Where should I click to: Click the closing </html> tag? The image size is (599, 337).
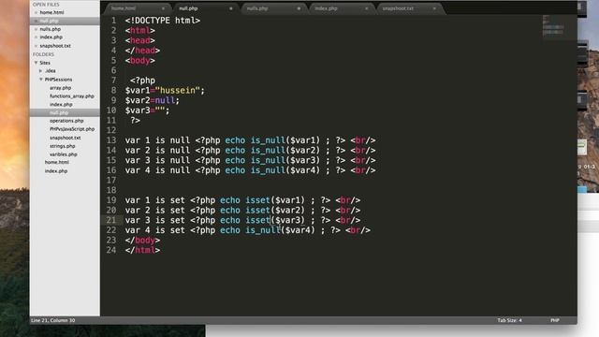point(142,250)
